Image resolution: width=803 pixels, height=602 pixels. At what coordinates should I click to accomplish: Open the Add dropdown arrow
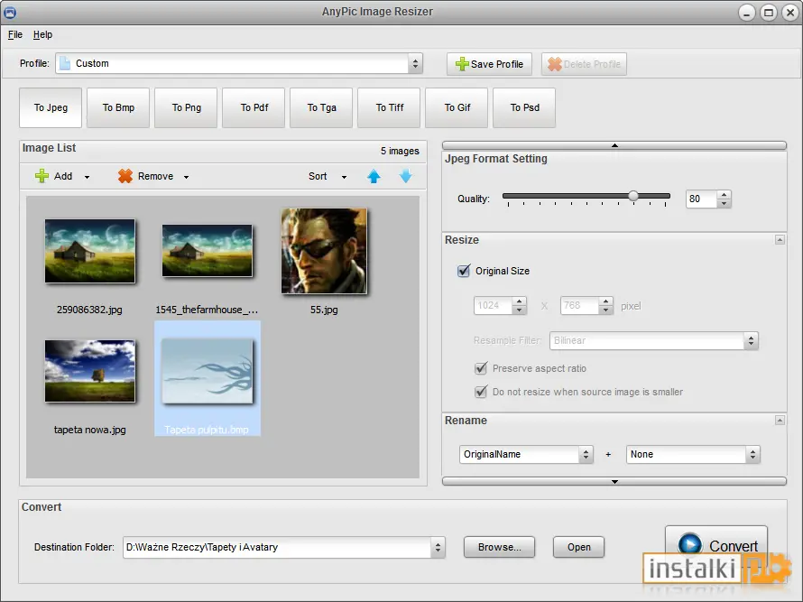(87, 177)
